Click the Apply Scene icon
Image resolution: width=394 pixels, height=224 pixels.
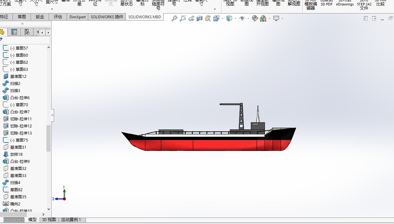click(263, 19)
